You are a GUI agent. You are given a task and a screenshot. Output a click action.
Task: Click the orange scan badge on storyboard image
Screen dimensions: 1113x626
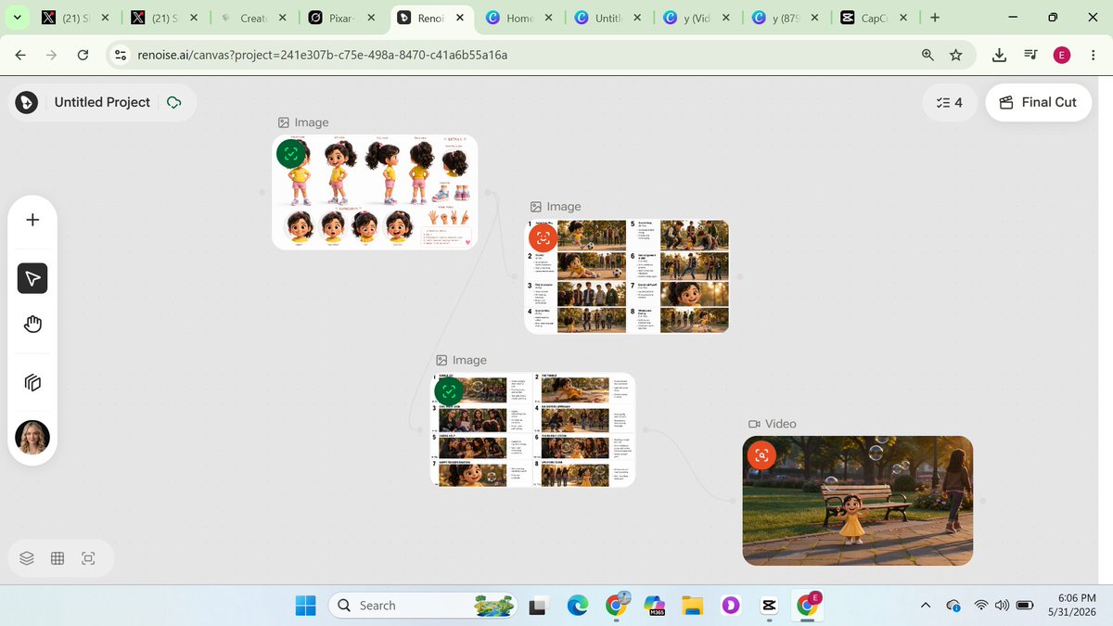(x=544, y=238)
